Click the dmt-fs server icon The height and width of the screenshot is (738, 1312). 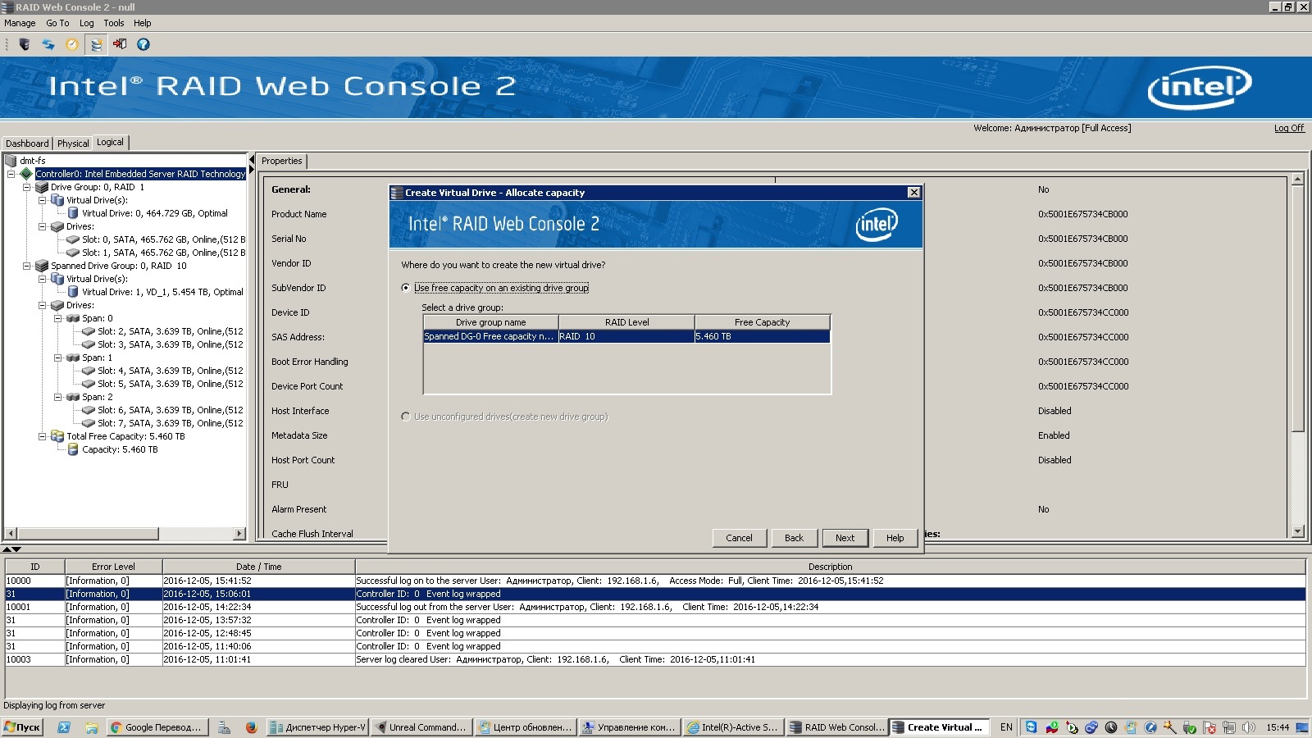11,161
